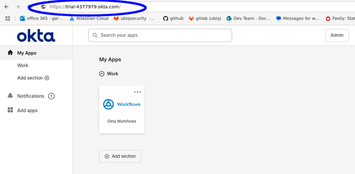Open Notifications in sidebar
The image size is (355, 174).
(x=30, y=96)
